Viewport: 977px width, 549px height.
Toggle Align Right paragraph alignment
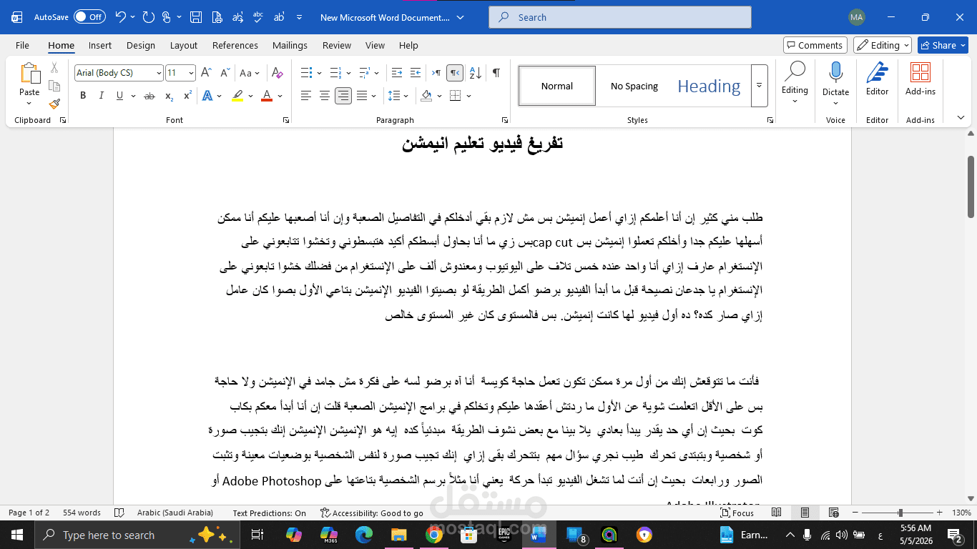click(343, 96)
